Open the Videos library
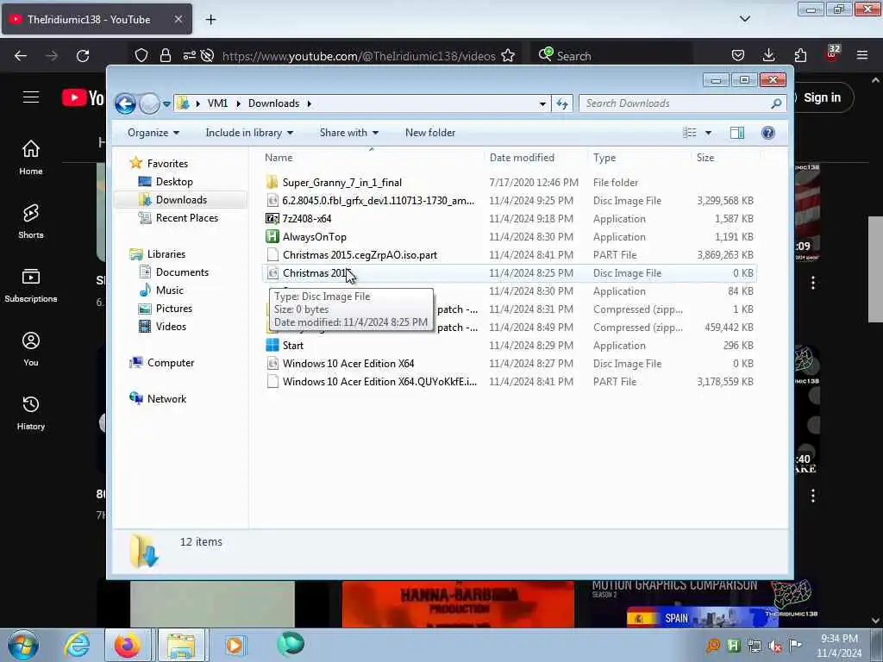The height and width of the screenshot is (662, 883). coord(171,327)
